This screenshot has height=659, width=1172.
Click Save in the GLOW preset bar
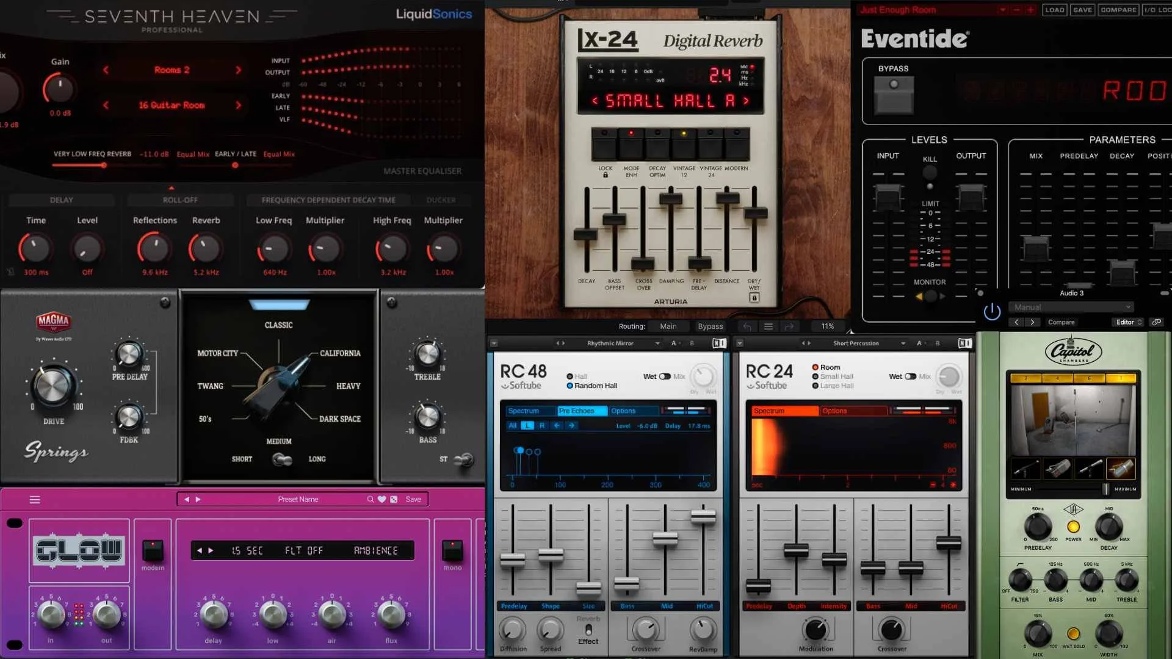click(x=413, y=499)
